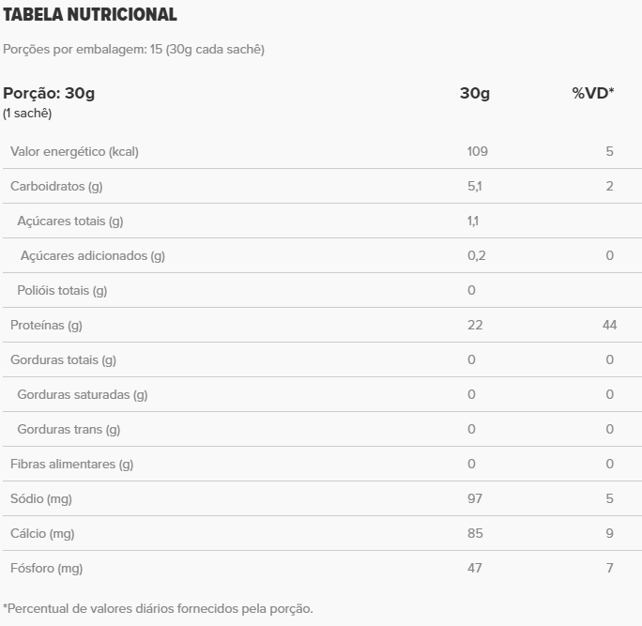The height and width of the screenshot is (626, 642).
Task: Click the Polióis totais (g) label
Action: (62, 290)
